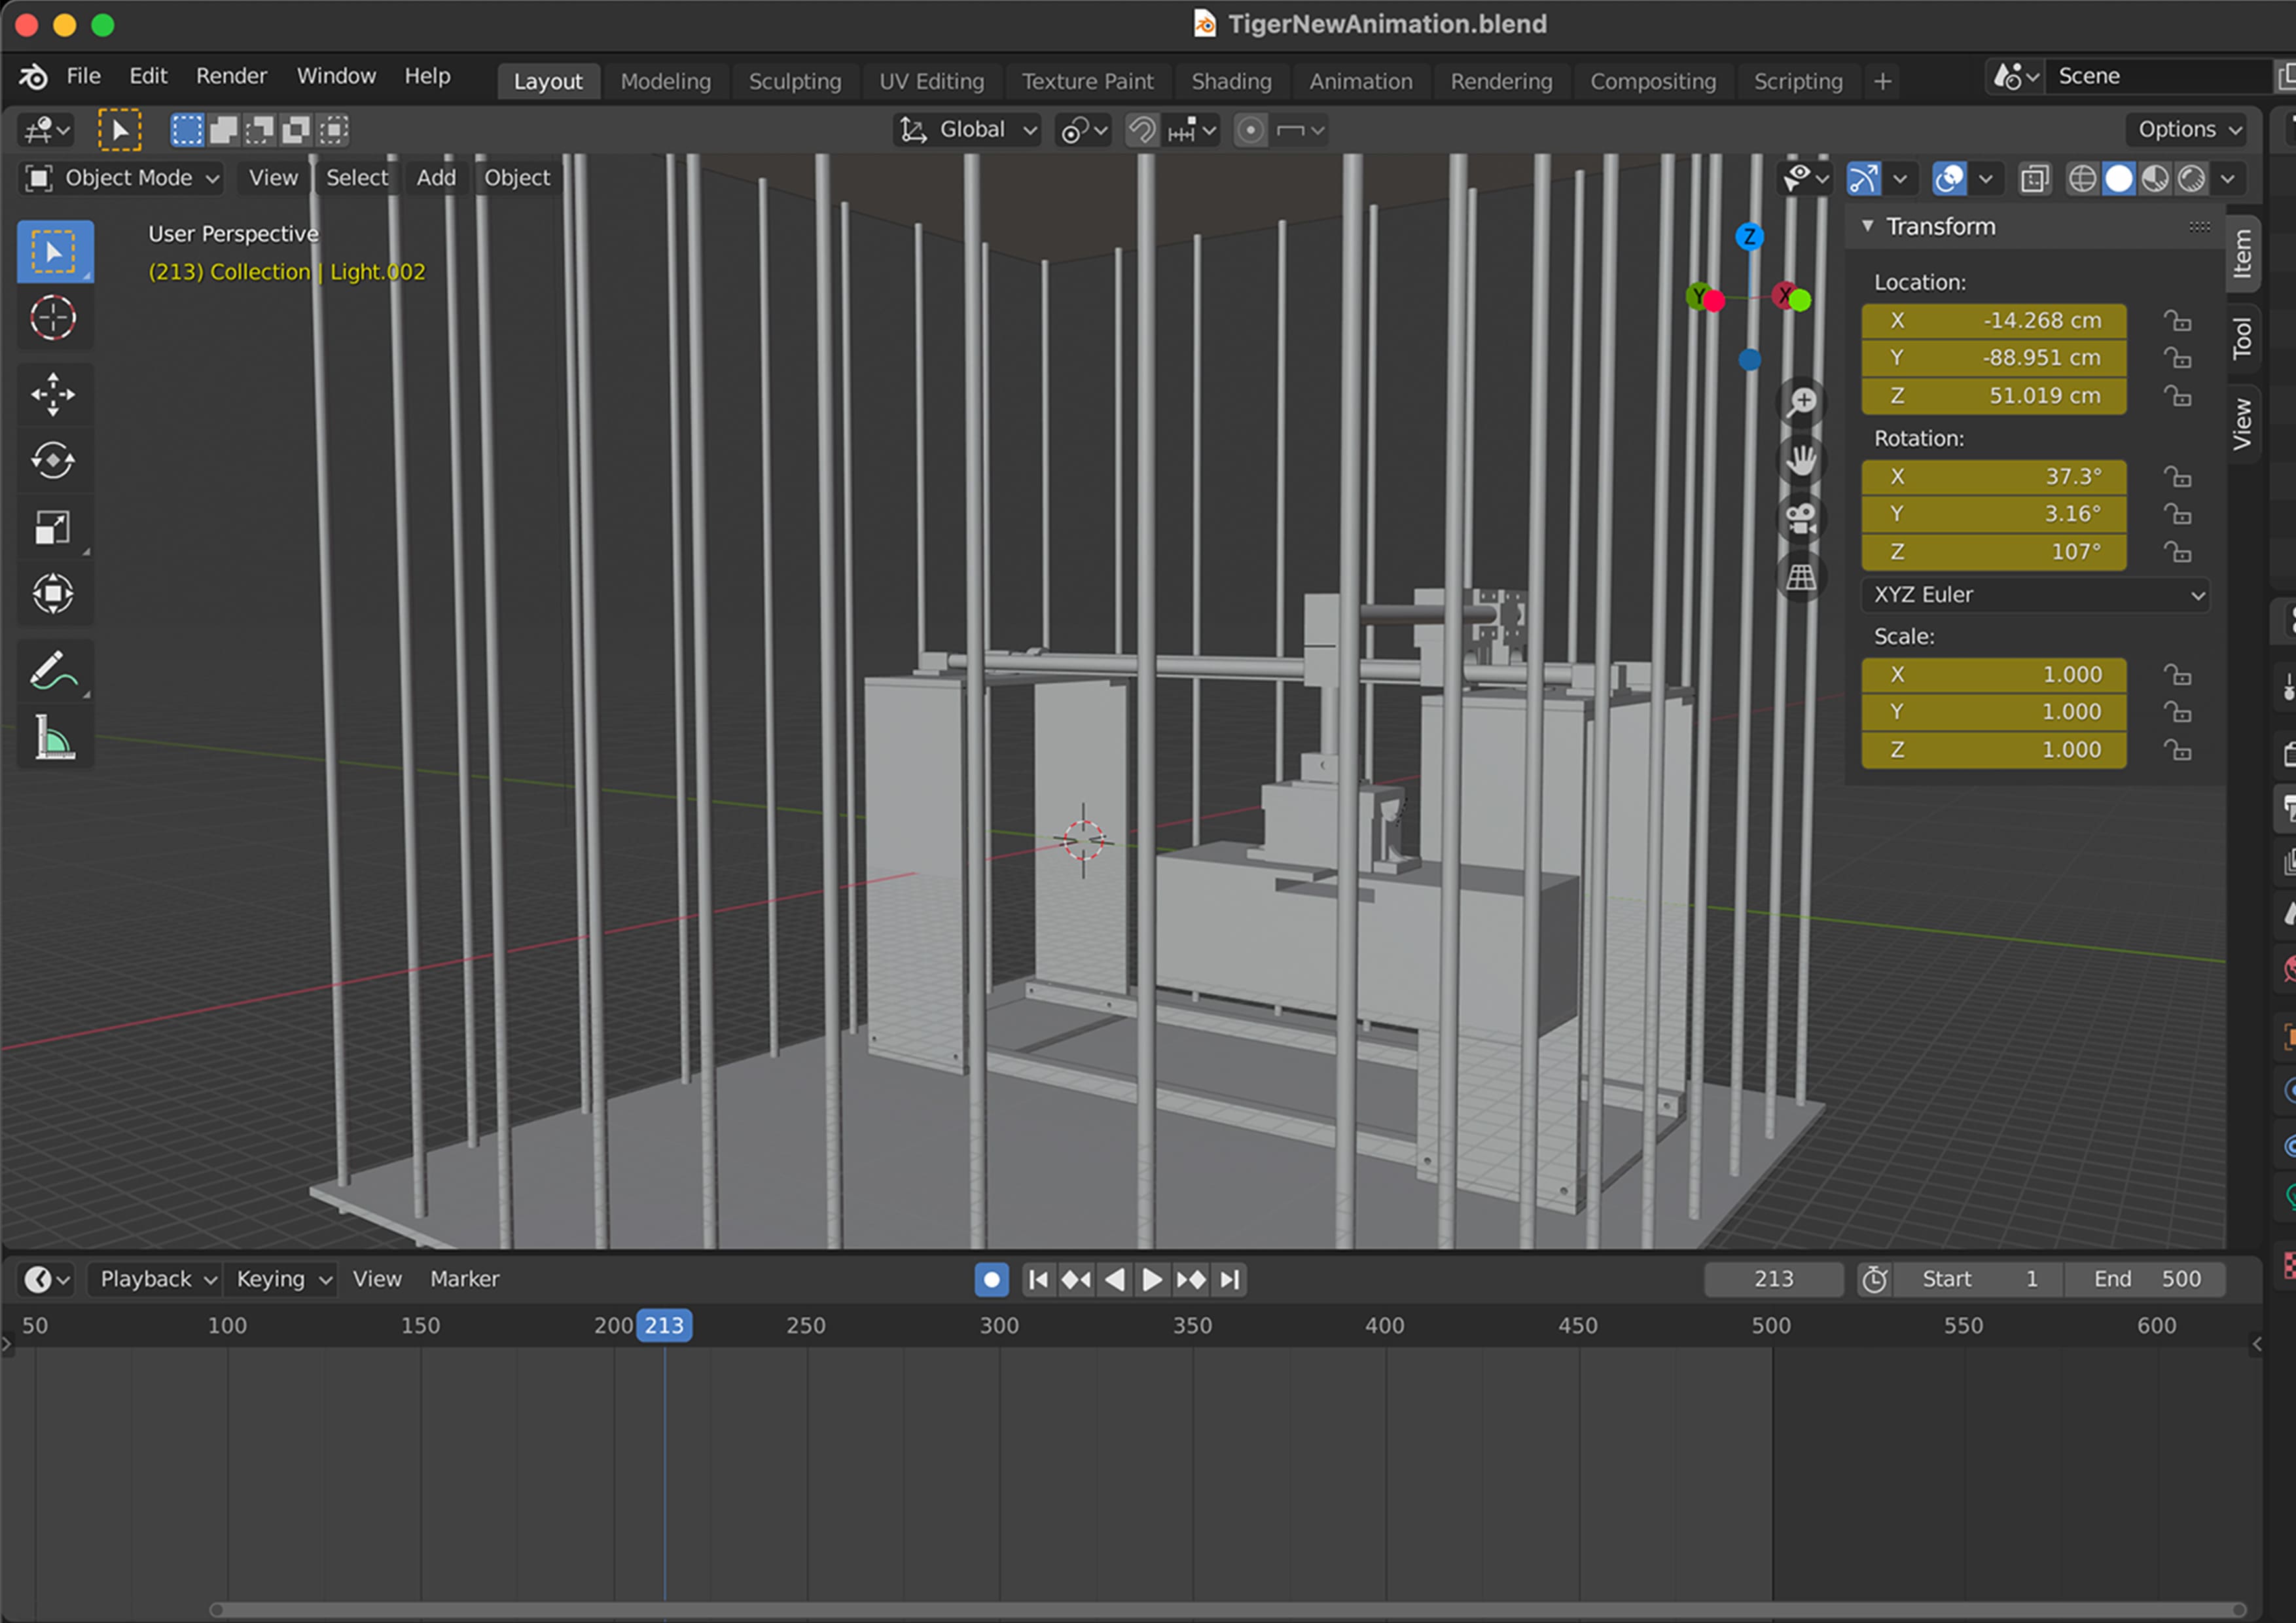Lock the Location X axis
Screen dimensions: 2296x1623
2178,321
